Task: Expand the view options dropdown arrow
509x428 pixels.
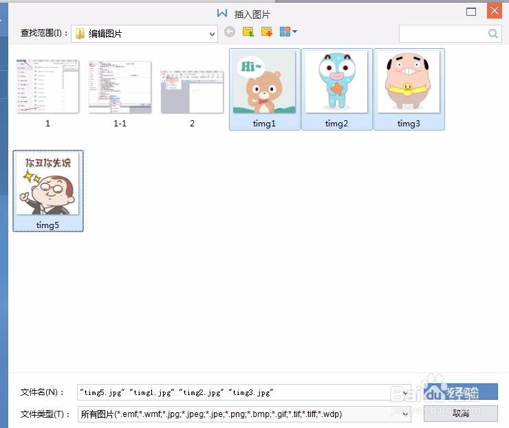Action: tap(295, 32)
